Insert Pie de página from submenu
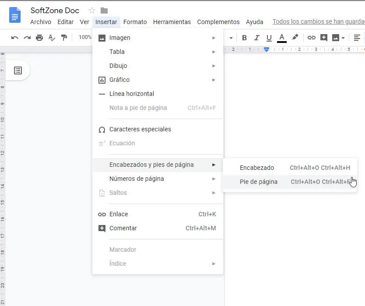Screen dimensions: 365x306 (x=290, y=182)
